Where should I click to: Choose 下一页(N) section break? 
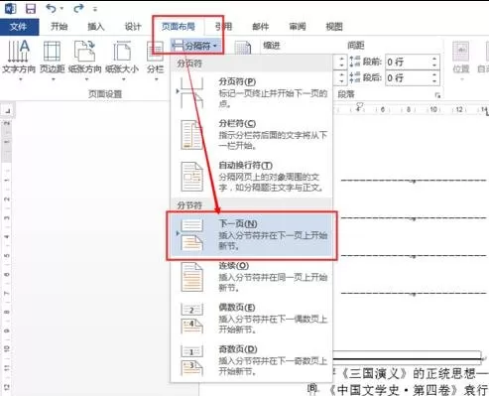251,234
